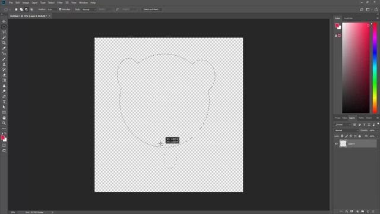Open the Opacity slider arrow
This screenshot has width=380, height=214.
pos(378,131)
